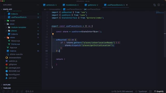Click the onMounted call on line 11
Screen dimensions: 166x93
[x=61, y=40]
